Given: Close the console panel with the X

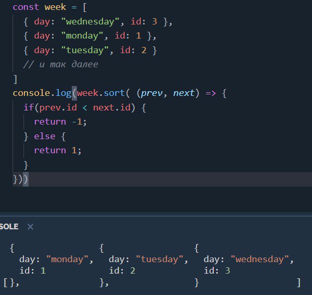Looking at the screenshot, I should tap(30, 227).
